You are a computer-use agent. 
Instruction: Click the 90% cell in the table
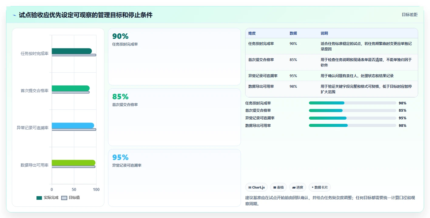293,44
